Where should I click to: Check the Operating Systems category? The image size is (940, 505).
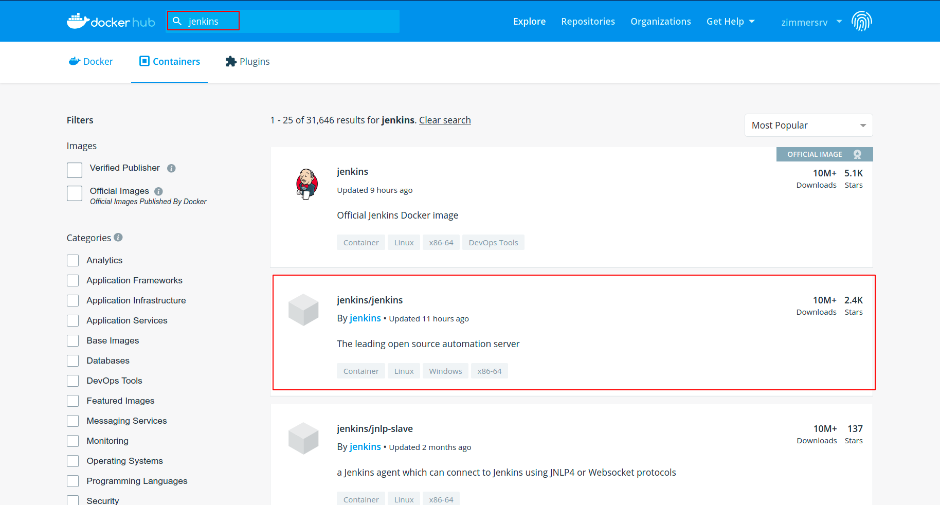tap(73, 461)
